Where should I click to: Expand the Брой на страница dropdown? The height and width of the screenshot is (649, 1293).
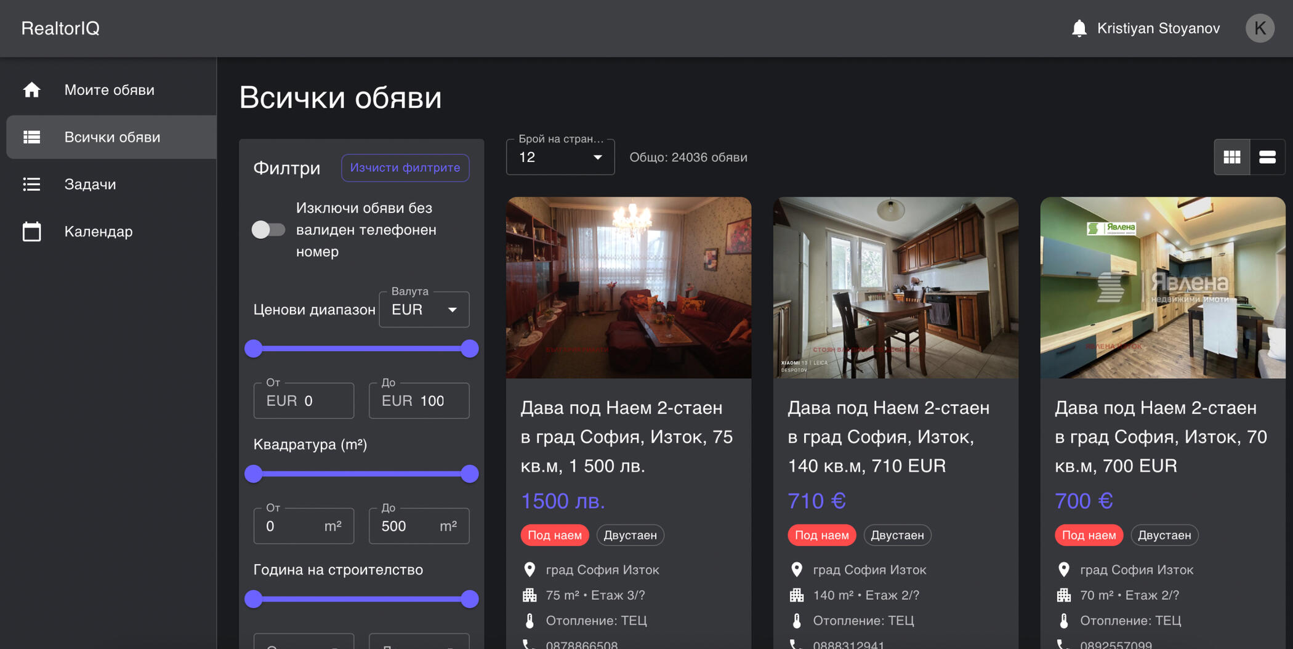point(560,158)
